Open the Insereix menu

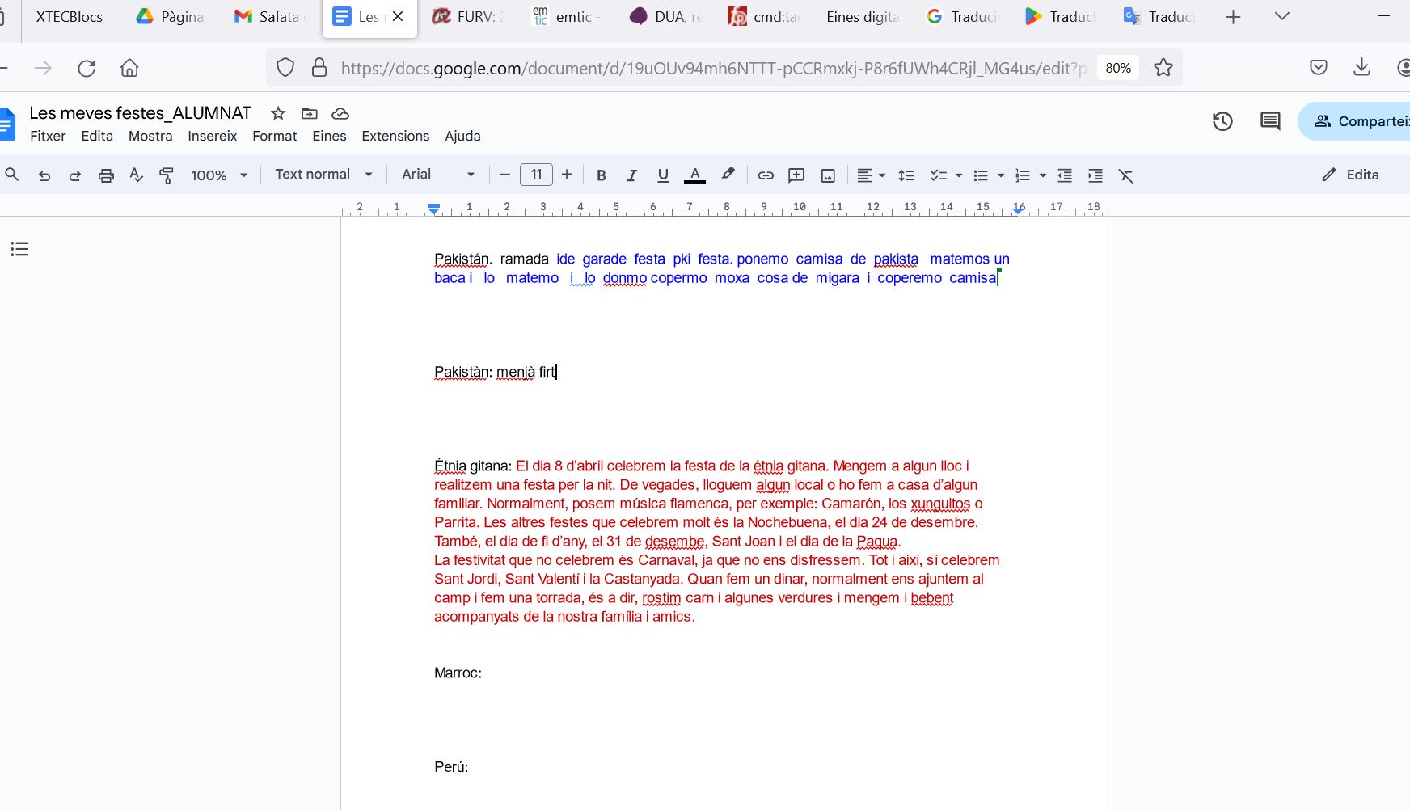point(212,136)
